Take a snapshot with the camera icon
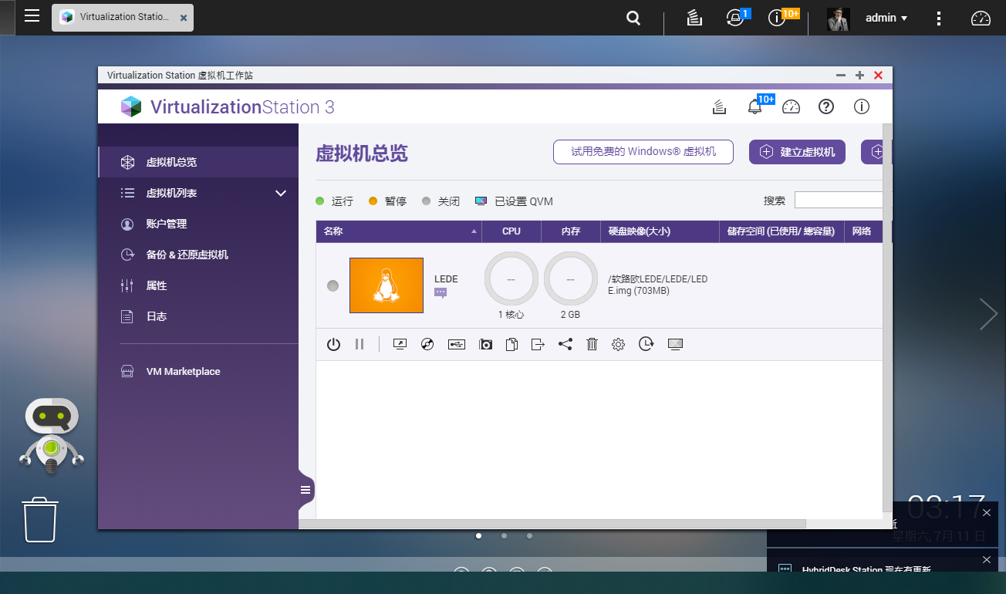 pyautogui.click(x=485, y=345)
